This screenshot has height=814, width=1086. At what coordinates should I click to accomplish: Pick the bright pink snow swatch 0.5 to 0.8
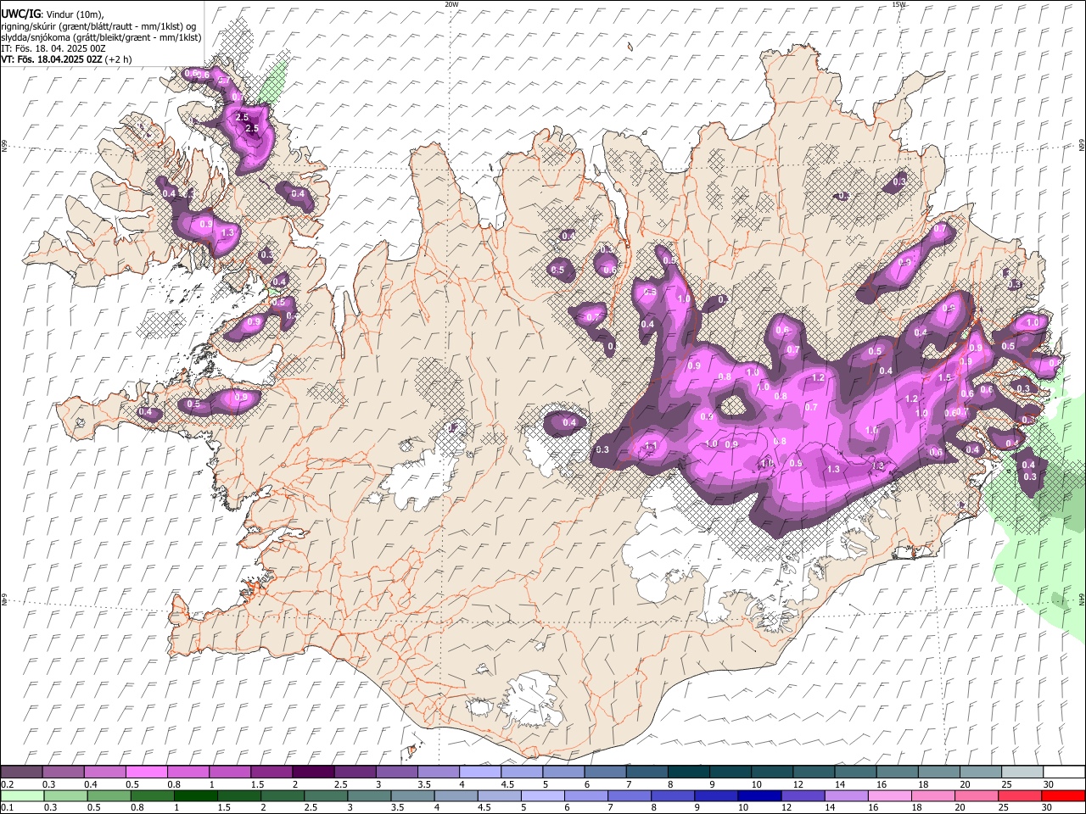click(146, 772)
